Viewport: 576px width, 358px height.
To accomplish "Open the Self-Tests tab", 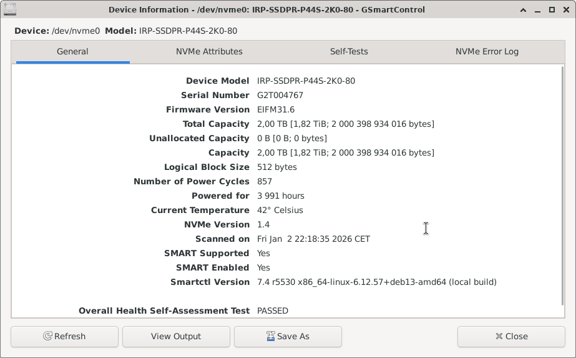I will 349,51.
